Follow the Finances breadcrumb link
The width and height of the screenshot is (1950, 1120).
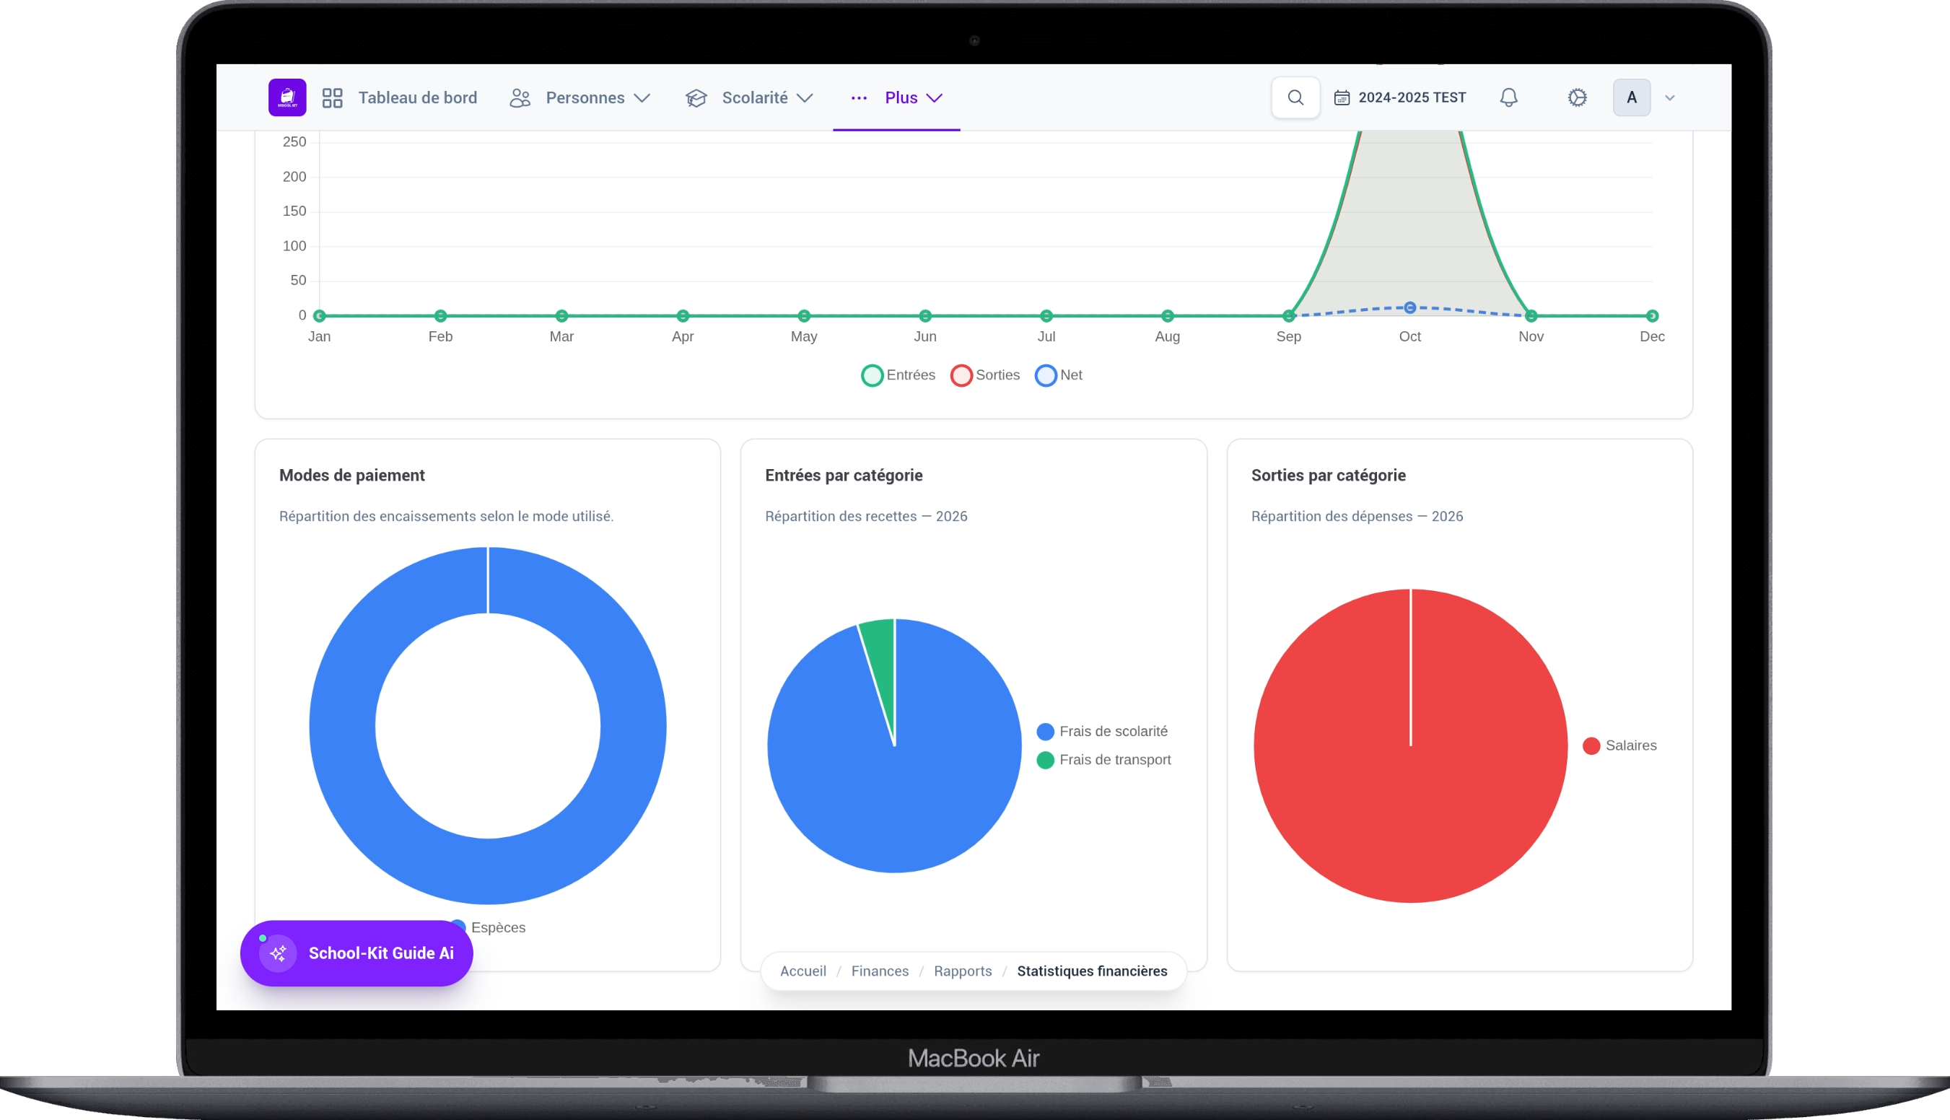pyautogui.click(x=880, y=971)
